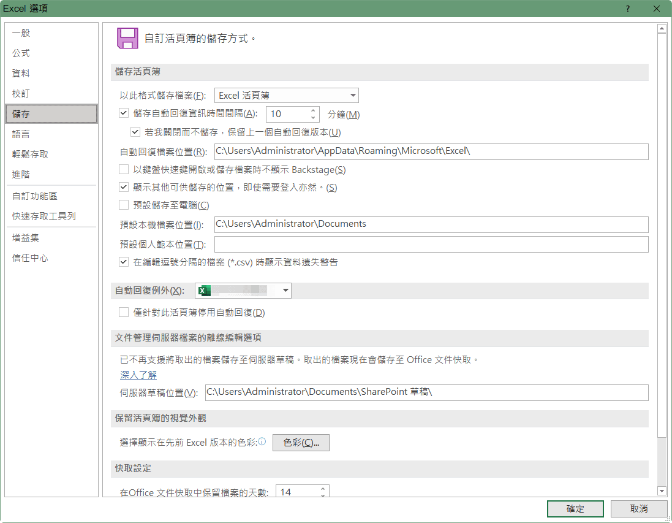The image size is (672, 523).
Task: Open 增益集 settings page
Action: (51, 237)
